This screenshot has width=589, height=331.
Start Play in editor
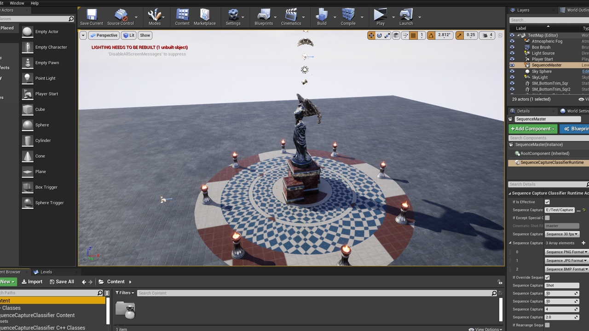coord(381,17)
